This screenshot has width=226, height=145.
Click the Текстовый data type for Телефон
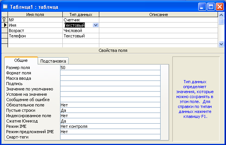click(x=81, y=36)
